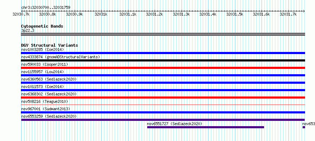Click the small purple bar under nsv653 label
Image resolution: width=315 pixels, height=141 pixels.
pyautogui.click(x=304, y=127)
